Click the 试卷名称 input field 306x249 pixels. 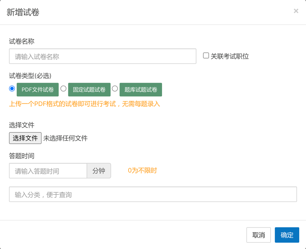point(102,57)
